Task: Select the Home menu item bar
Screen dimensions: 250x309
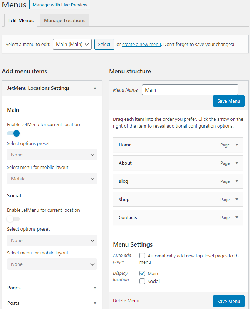Action: pos(178,145)
